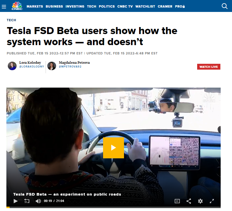This screenshot has height=211, width=232.
Task: Click the 00:19 / 21:04 time display
Action: [x=54, y=201]
